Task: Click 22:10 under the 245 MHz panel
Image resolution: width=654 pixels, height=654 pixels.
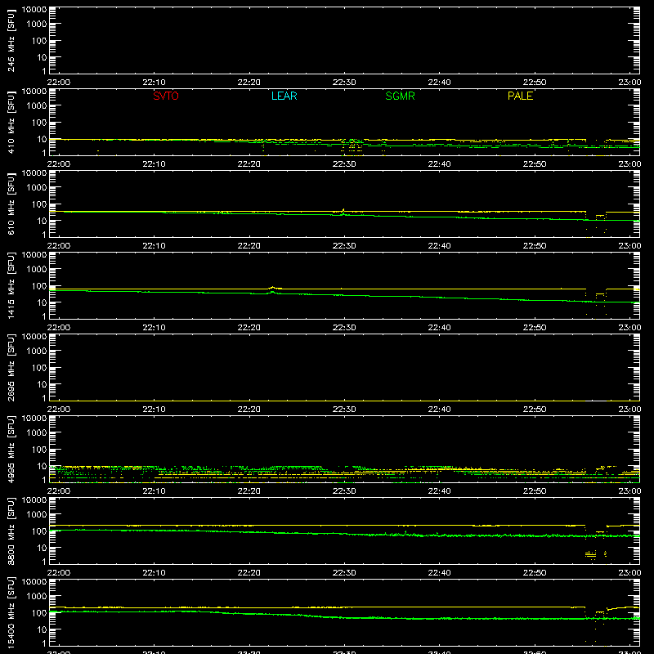Action: pos(154,83)
